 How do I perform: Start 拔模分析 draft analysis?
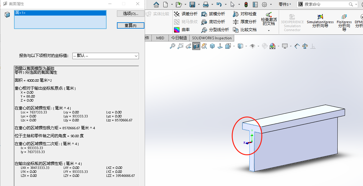pyautogui.click(x=213, y=14)
